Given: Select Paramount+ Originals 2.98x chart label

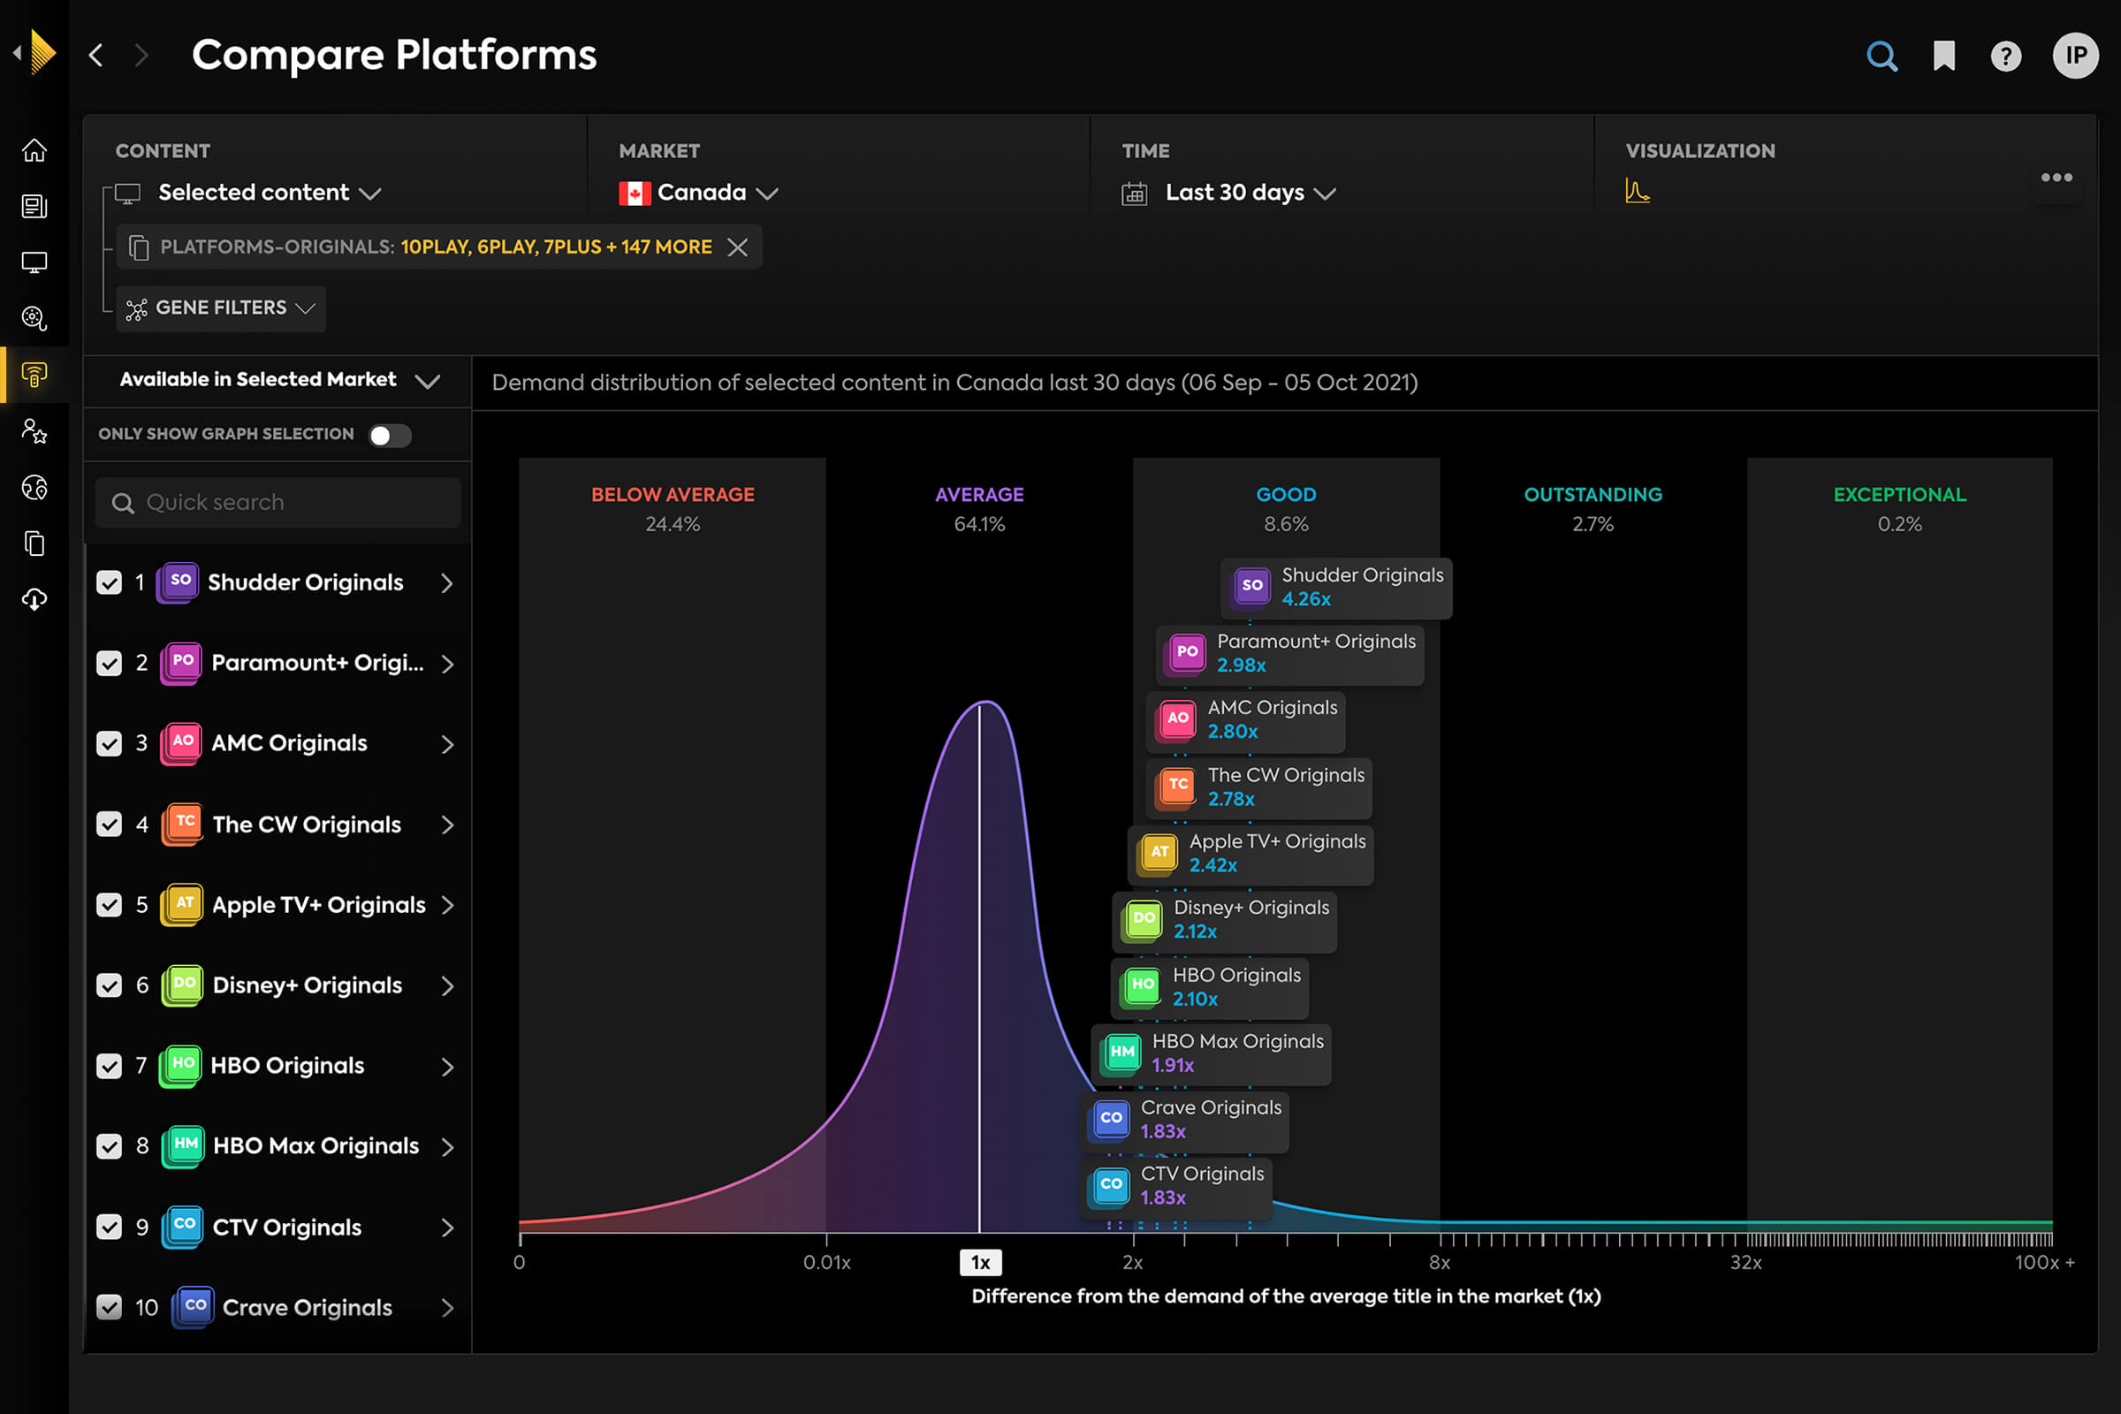Looking at the screenshot, I should (x=1289, y=654).
